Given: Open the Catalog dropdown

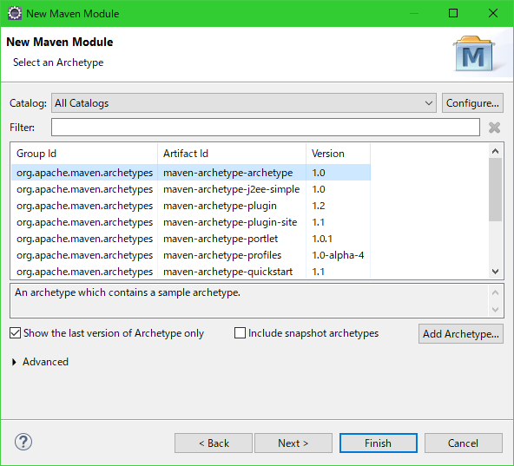Looking at the screenshot, I should coord(244,103).
